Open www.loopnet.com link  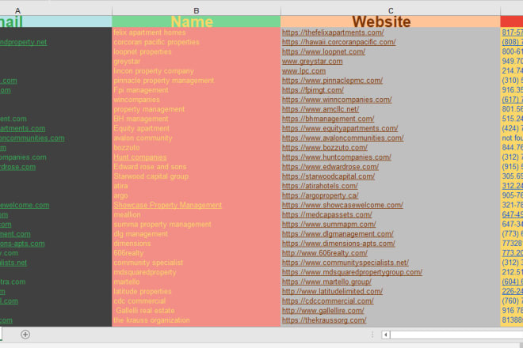[323, 51]
